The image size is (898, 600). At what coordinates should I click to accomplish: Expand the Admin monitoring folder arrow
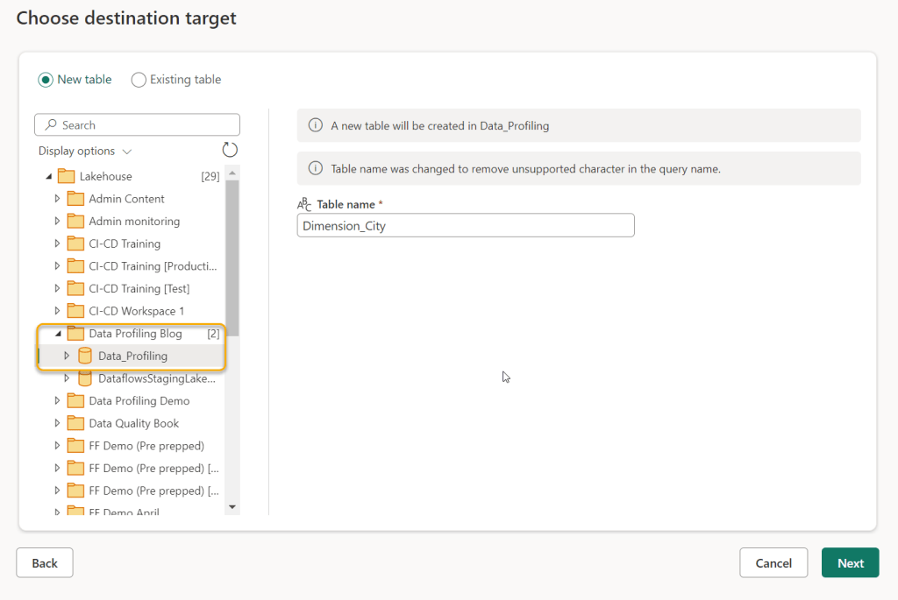(x=57, y=222)
